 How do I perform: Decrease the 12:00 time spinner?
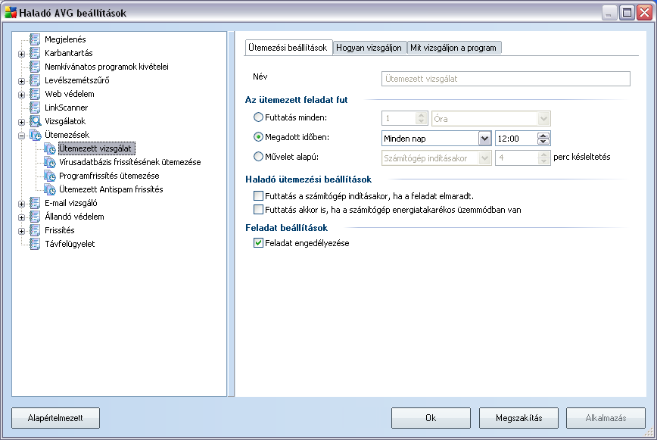pos(543,142)
